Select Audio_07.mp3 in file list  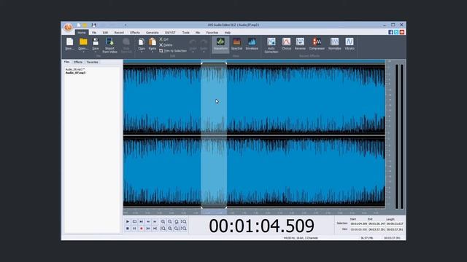[x=76, y=73]
